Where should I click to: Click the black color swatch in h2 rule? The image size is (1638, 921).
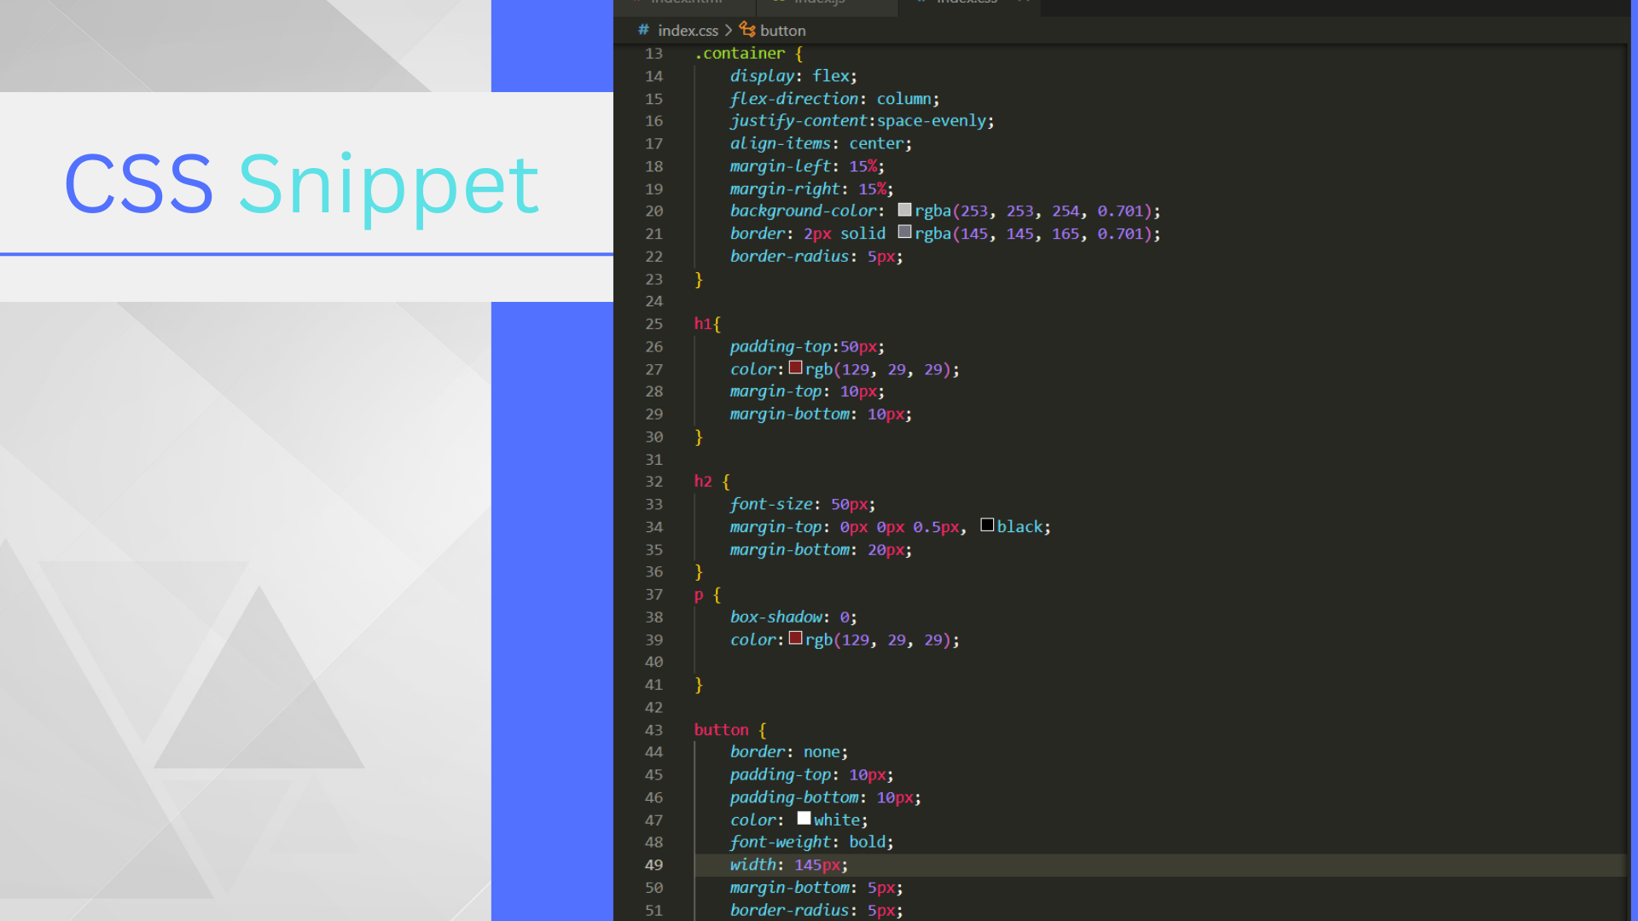[987, 525]
